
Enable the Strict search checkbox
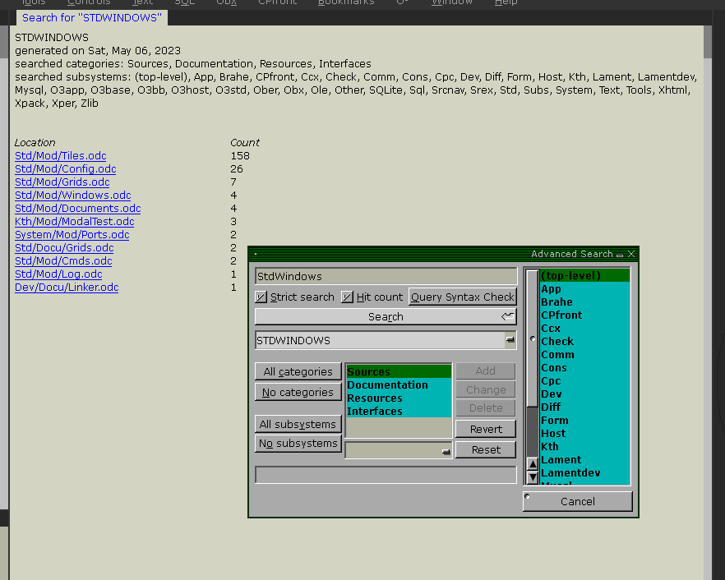click(x=261, y=297)
